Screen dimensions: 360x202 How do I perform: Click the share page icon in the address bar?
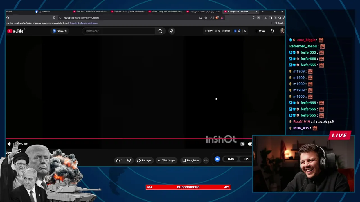coord(211,18)
